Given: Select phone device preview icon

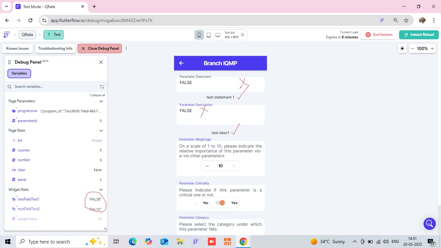Looking at the screenshot, I should [x=199, y=35].
